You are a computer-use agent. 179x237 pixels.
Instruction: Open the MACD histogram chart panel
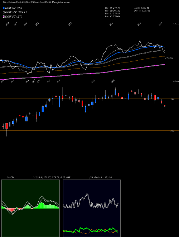30,208
